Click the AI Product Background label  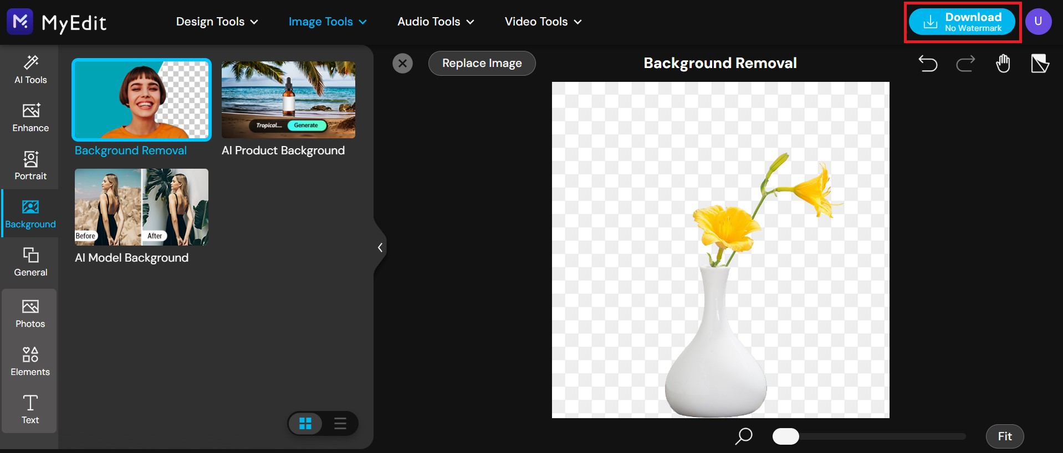[283, 150]
